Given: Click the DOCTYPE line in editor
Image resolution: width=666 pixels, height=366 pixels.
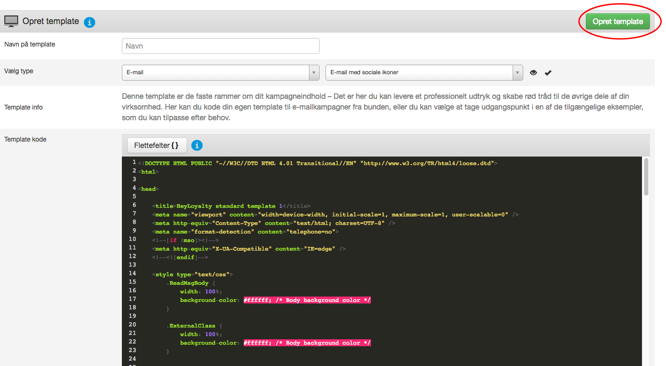Looking at the screenshot, I should pyautogui.click(x=317, y=163).
